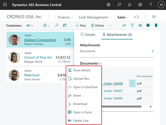Open the settings gear
This screenshot has height=125, width=166.
pyautogui.click(x=140, y=5)
